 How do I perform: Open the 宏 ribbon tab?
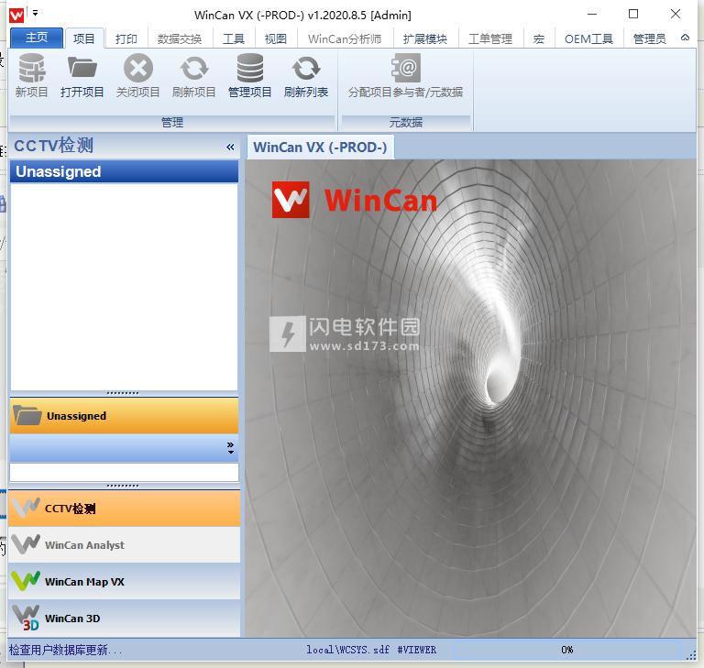[539, 39]
